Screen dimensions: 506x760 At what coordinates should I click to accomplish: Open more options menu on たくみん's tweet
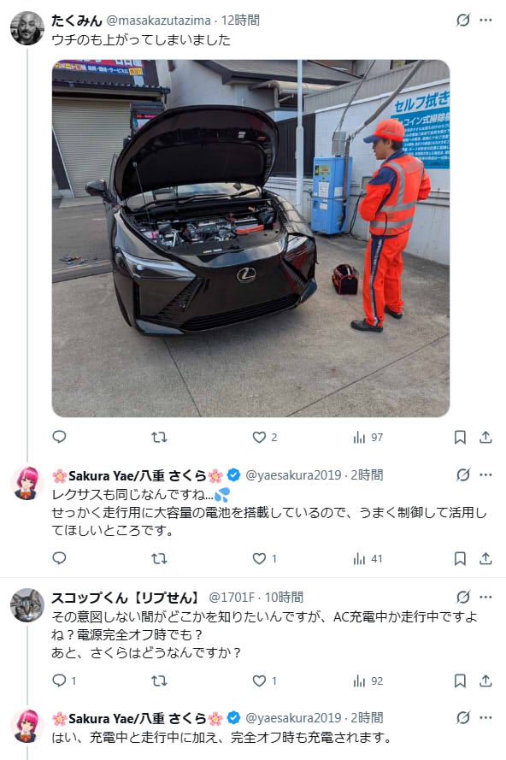[485, 20]
